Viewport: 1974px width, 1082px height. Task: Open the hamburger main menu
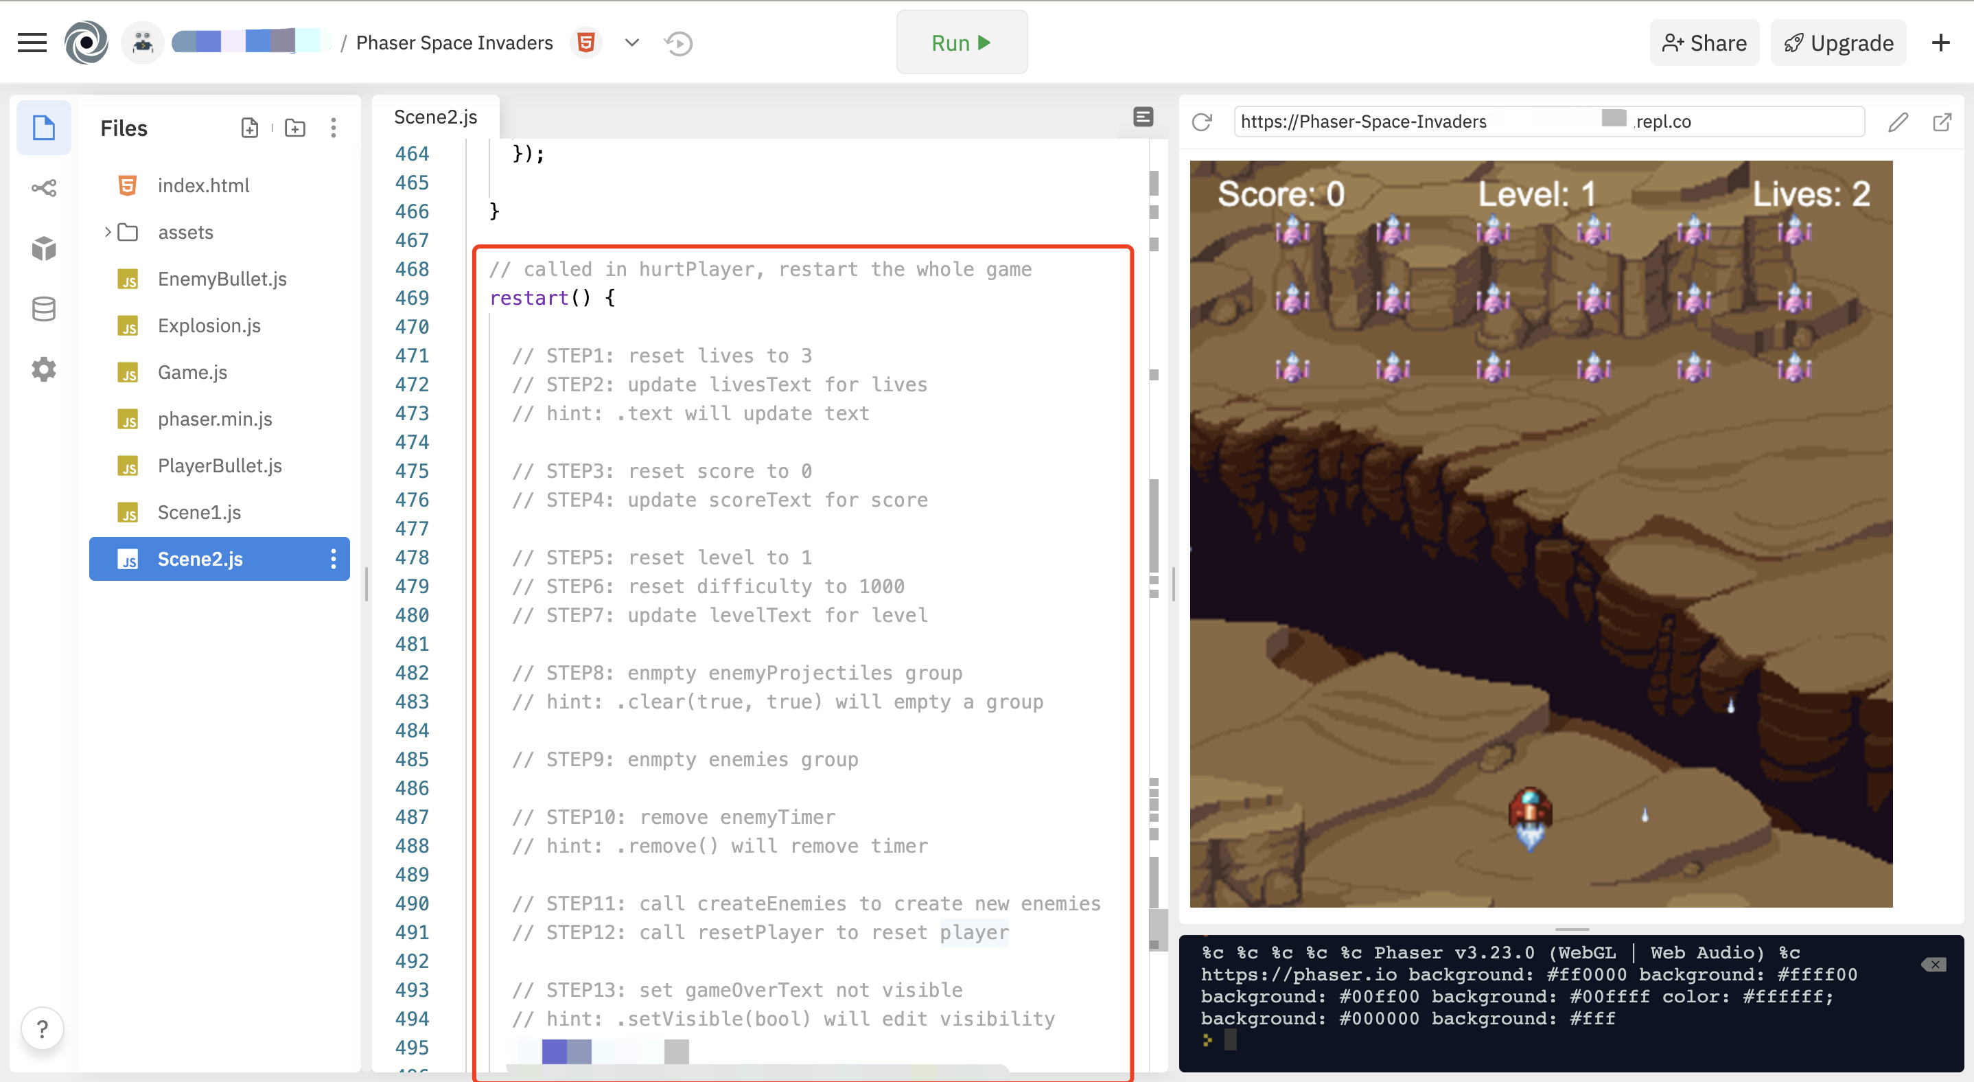point(32,43)
